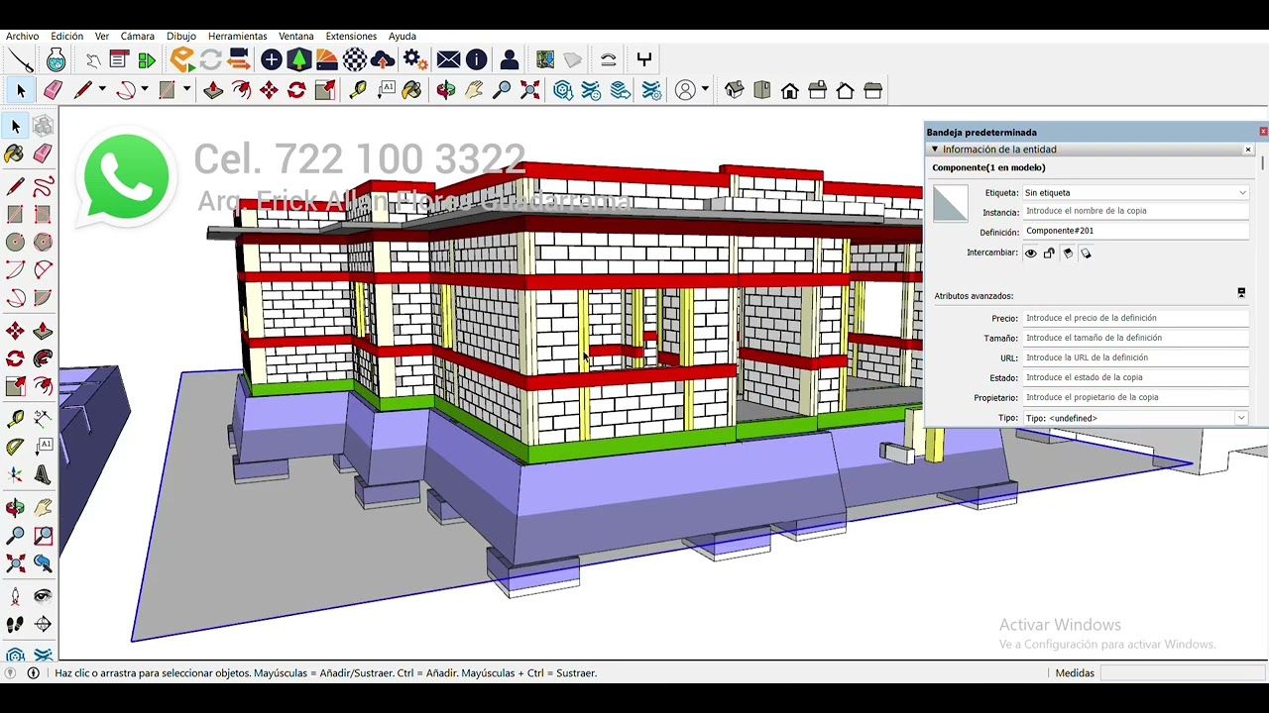Open the Edición menu
The image size is (1269, 713).
pos(67,36)
